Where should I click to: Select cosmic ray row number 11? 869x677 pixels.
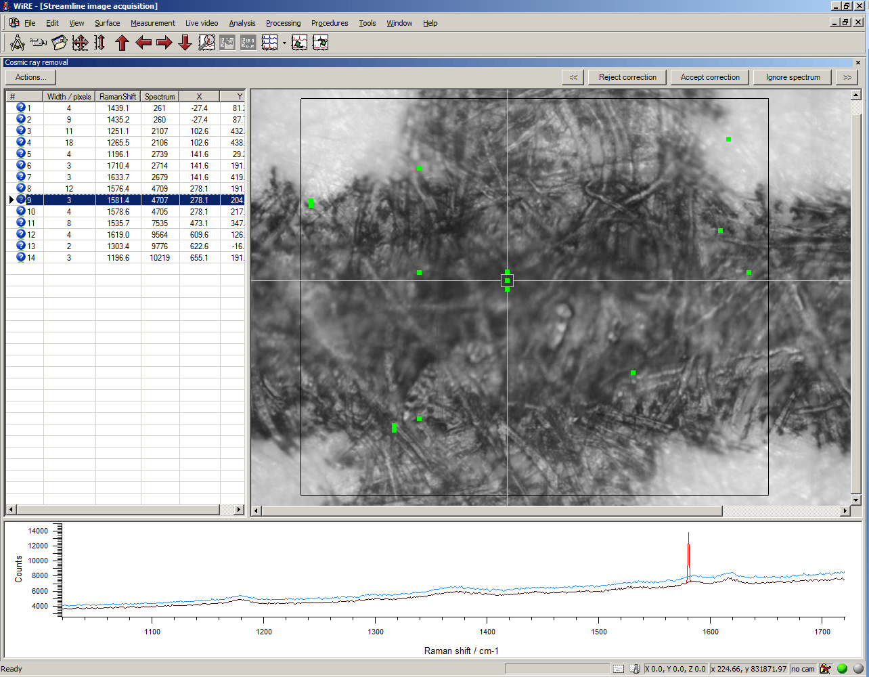tap(68, 223)
